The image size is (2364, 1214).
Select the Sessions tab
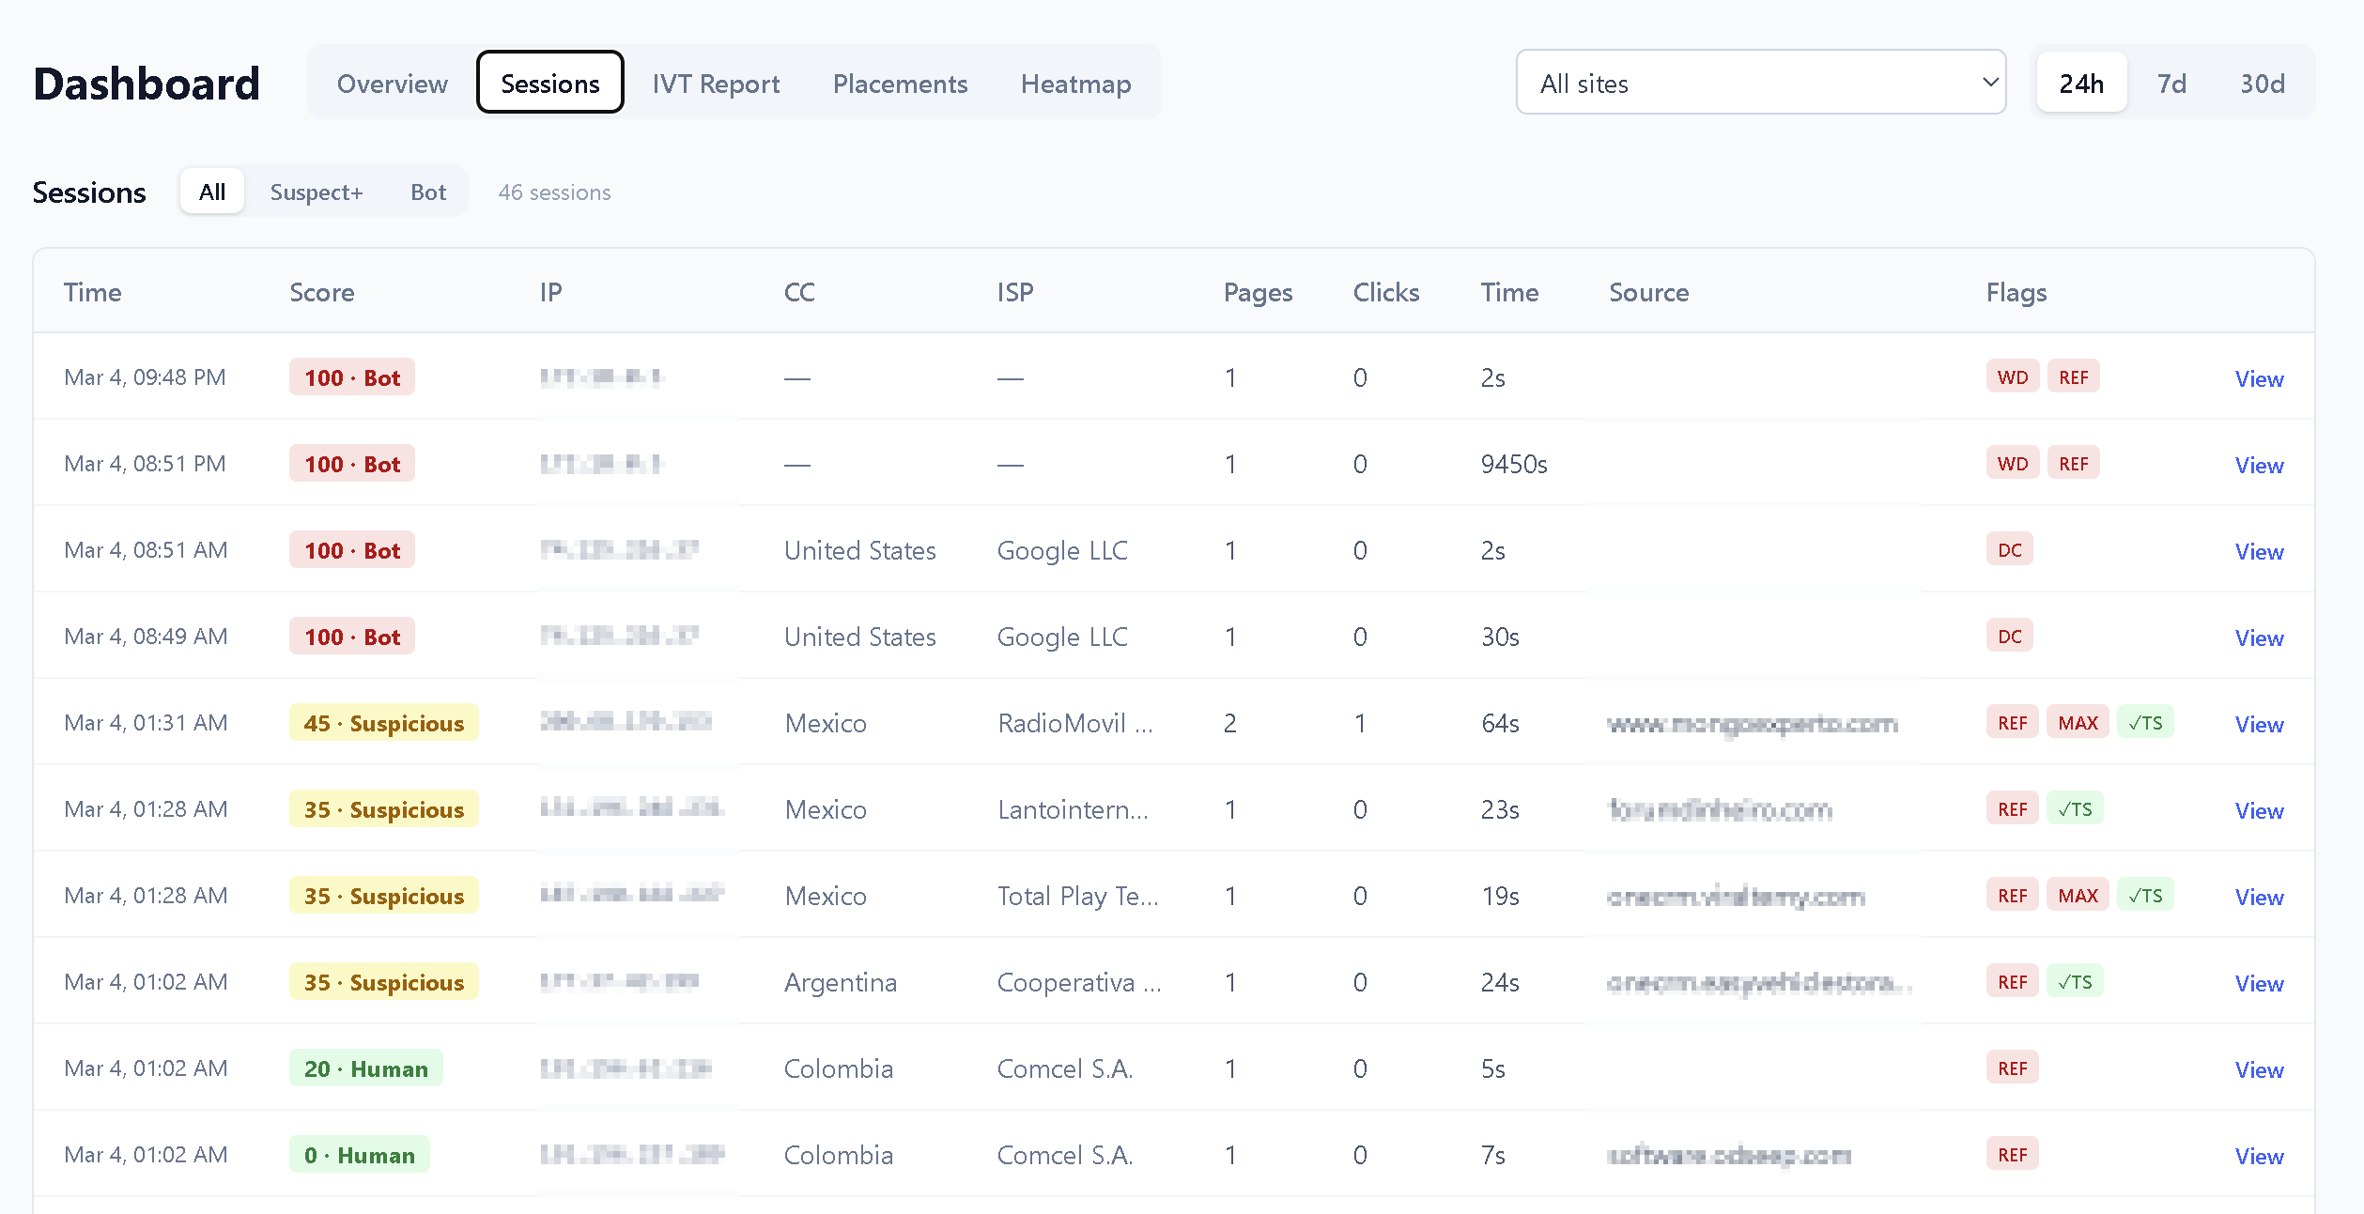(x=549, y=84)
